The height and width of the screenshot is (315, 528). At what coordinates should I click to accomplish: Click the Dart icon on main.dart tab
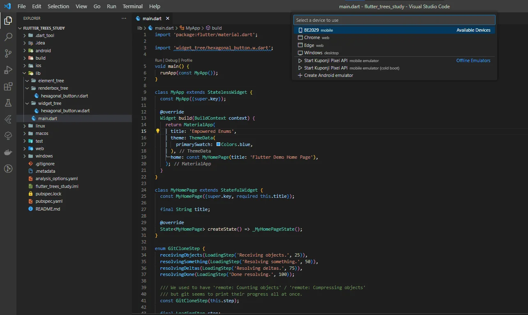click(138, 19)
